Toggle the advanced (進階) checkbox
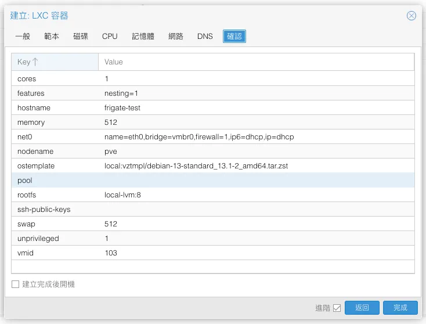 [337, 308]
